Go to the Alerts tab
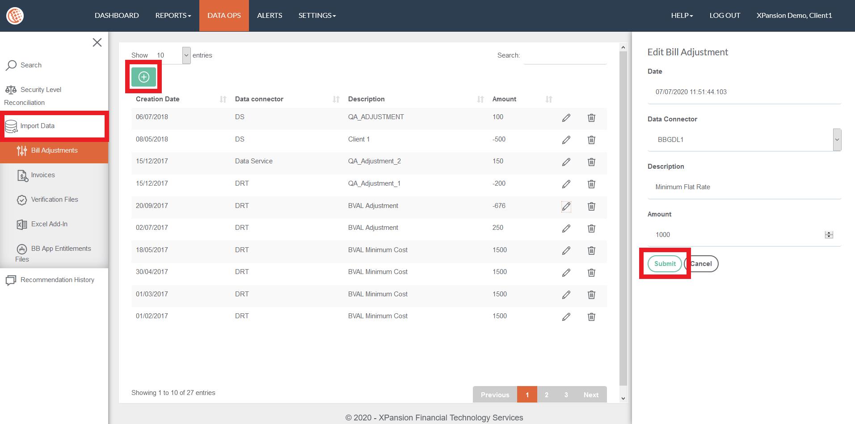855x424 pixels. click(x=270, y=16)
